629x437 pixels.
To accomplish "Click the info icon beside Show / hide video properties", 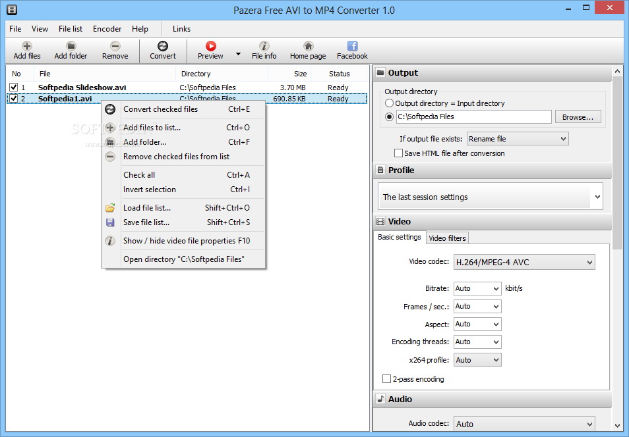I will pyautogui.click(x=110, y=241).
